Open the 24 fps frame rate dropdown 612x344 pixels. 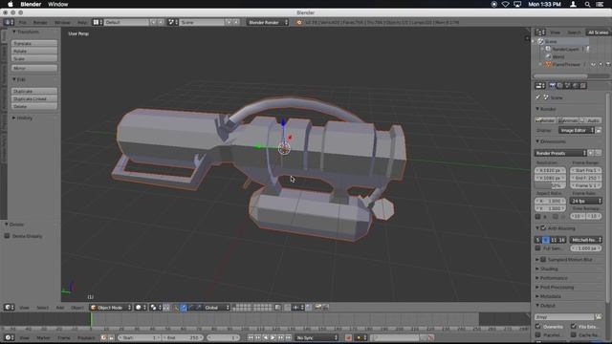coord(586,201)
